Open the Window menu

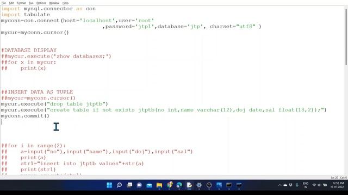tap(54, 3)
